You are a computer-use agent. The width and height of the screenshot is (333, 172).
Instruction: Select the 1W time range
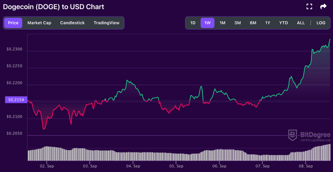[x=207, y=23]
